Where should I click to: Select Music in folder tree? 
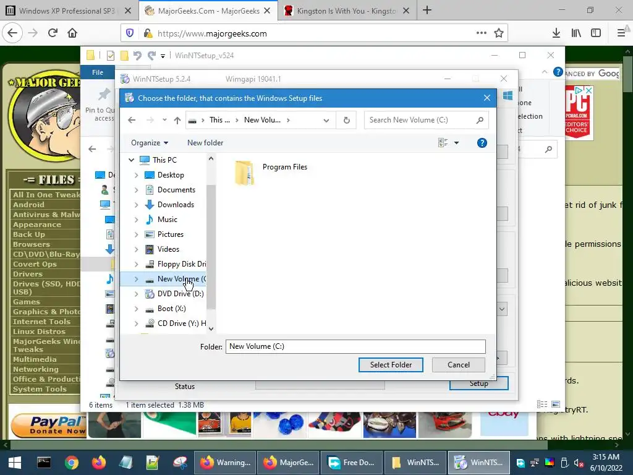167,220
